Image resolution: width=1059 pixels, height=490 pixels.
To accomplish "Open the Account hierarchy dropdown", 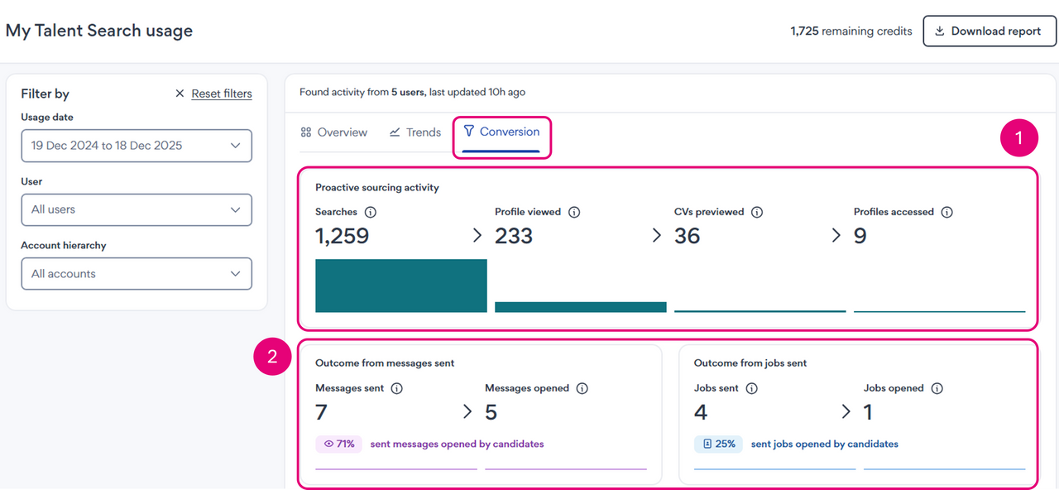I will (137, 274).
